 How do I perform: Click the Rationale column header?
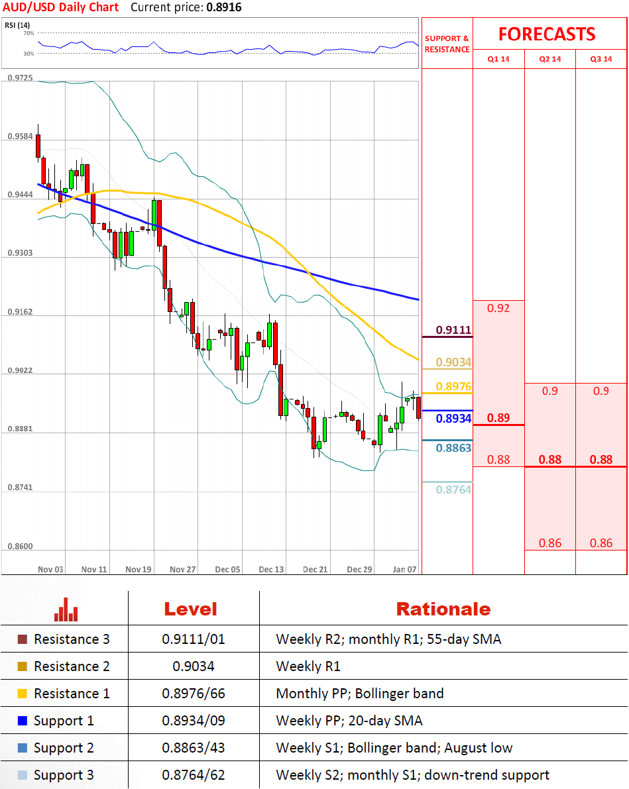click(x=443, y=609)
